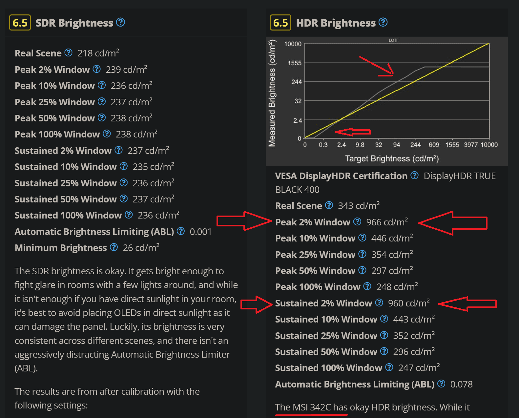Image resolution: width=519 pixels, height=418 pixels.
Task: Click the SDR ABL value 0.001
Action: pos(201,232)
